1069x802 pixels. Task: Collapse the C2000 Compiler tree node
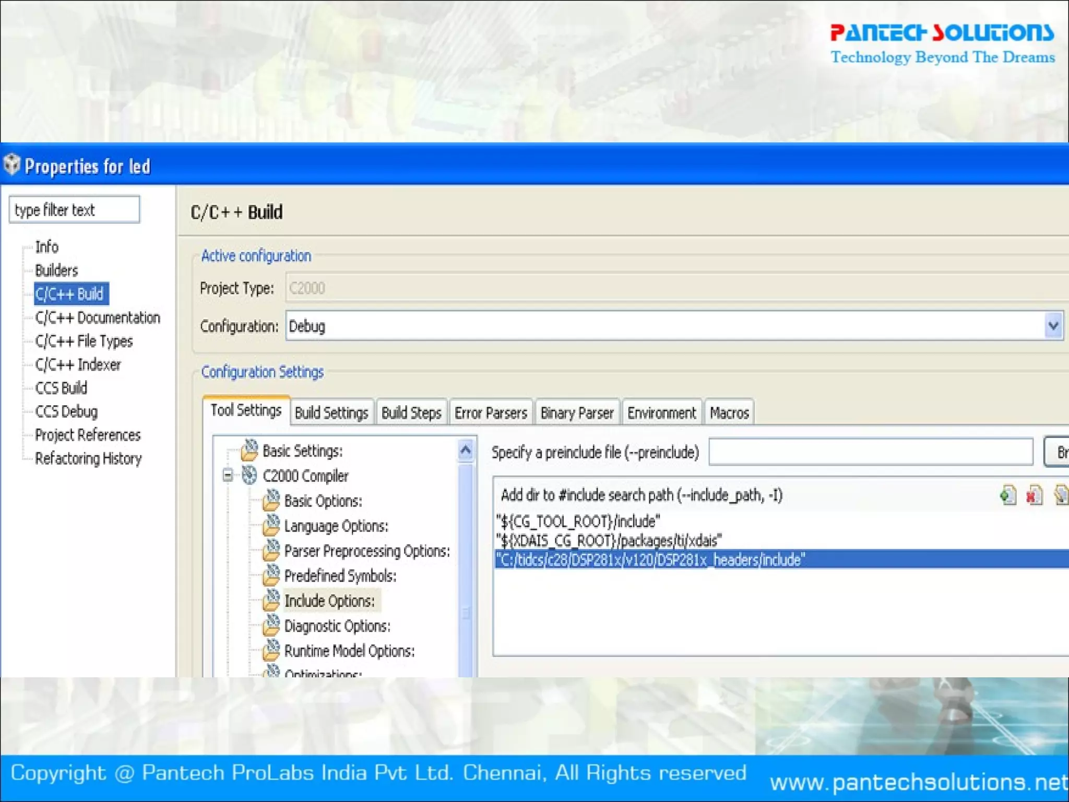228,475
